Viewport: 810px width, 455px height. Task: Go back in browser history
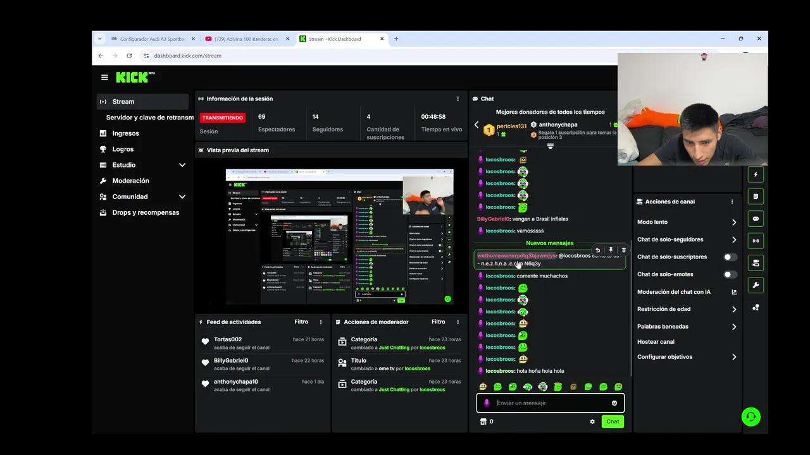click(101, 56)
